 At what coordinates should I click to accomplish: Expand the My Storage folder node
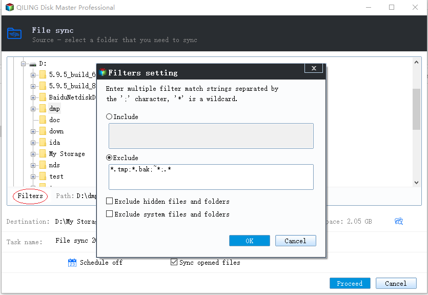click(33, 154)
